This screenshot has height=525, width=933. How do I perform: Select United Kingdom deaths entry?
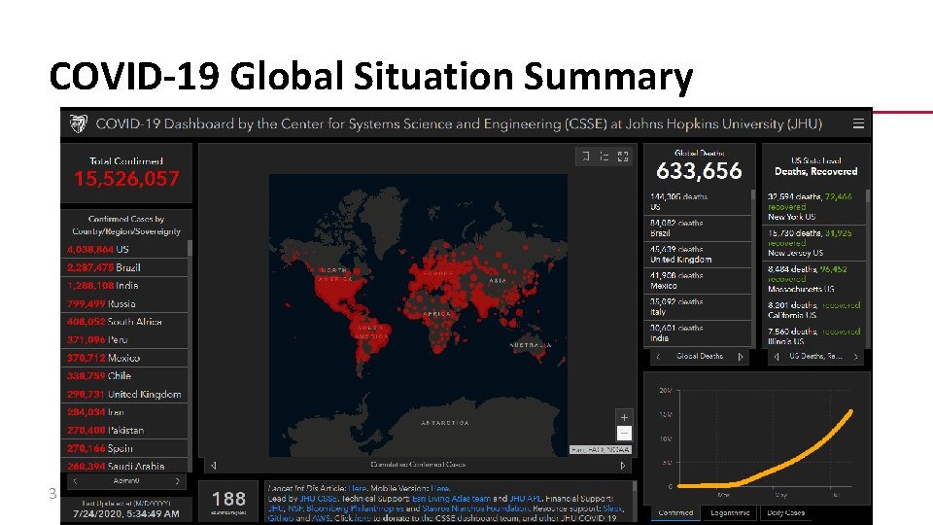[x=698, y=254]
